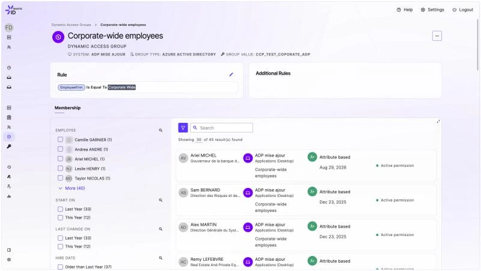Open the FD user avatar in sidebar

(9, 28)
